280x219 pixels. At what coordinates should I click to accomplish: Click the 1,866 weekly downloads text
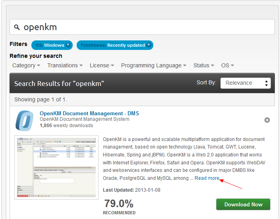(66, 126)
